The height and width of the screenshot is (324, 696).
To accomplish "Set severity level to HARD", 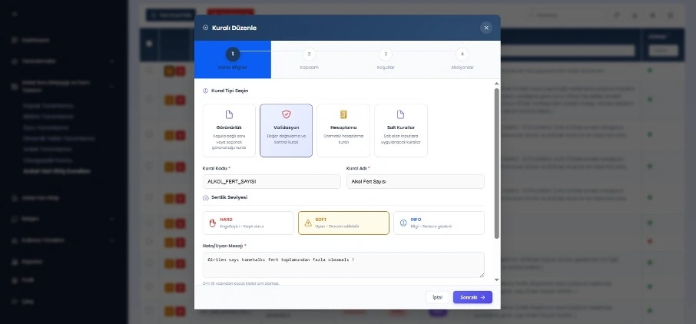I will (x=248, y=223).
